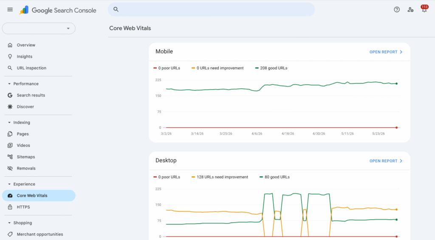Click the Search results Google G icon
The height and width of the screenshot is (240, 435).
10,95
